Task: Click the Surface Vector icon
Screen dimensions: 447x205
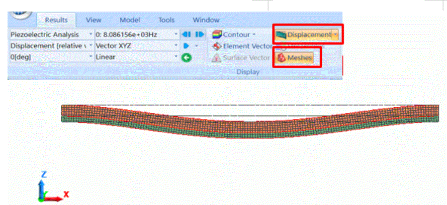Action: point(217,58)
